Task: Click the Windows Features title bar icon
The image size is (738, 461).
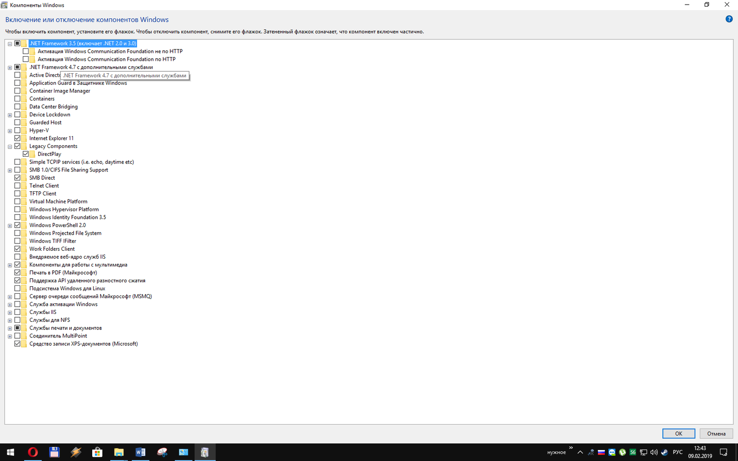Action: point(4,5)
